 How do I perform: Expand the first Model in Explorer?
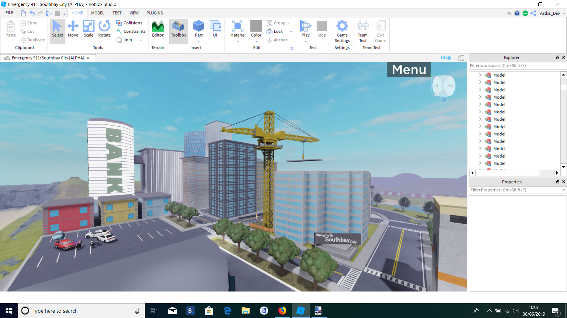pos(480,75)
